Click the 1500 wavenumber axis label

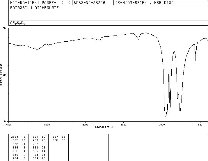pyautogui.click(x=124, y=125)
